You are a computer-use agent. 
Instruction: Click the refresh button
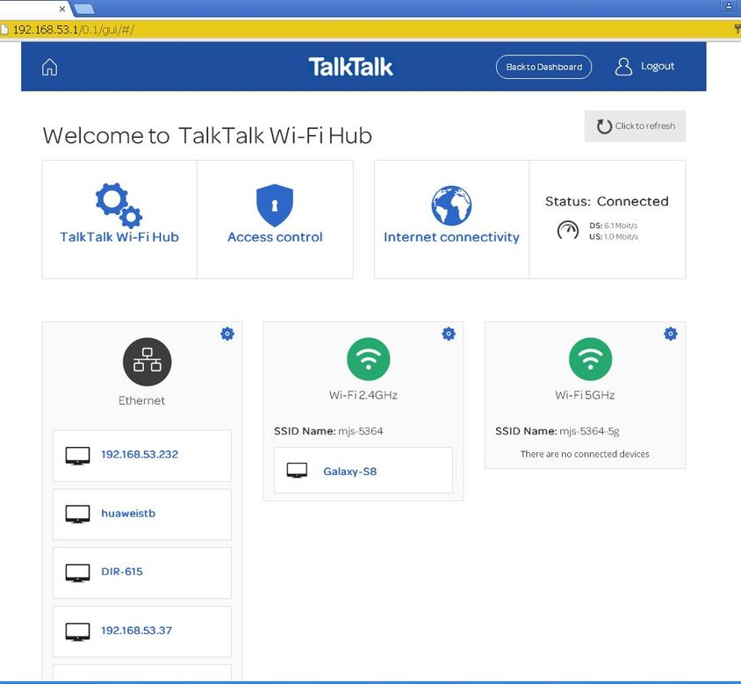point(635,126)
